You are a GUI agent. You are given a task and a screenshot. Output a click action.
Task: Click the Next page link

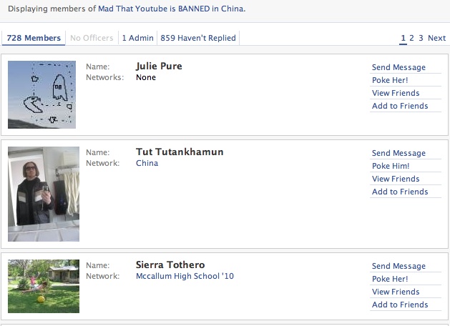click(x=436, y=38)
